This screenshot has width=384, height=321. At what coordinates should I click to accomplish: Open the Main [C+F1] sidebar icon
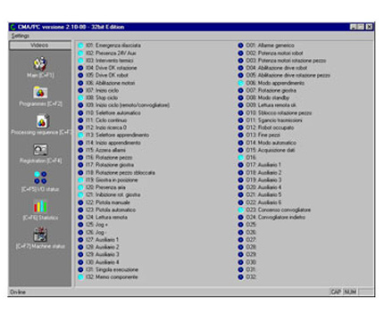(x=40, y=63)
